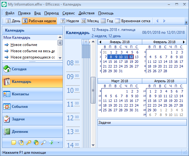The width and height of the screenshot is (189, 156).
Task: Switch to Month view (Месяц)
Action: point(90,21)
